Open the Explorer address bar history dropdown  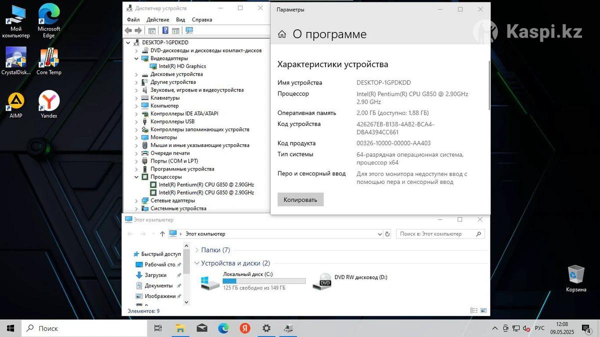pyautogui.click(x=379, y=233)
